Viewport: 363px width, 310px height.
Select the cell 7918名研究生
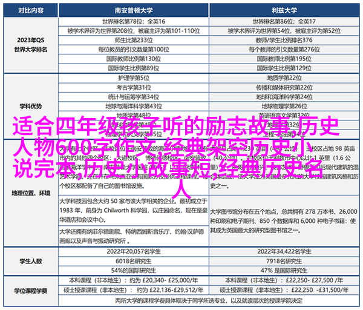284,262
